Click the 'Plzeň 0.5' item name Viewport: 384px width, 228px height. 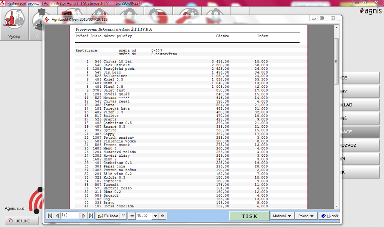click(x=113, y=87)
